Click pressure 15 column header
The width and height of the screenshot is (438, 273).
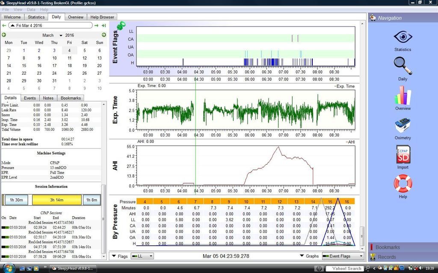330,201
